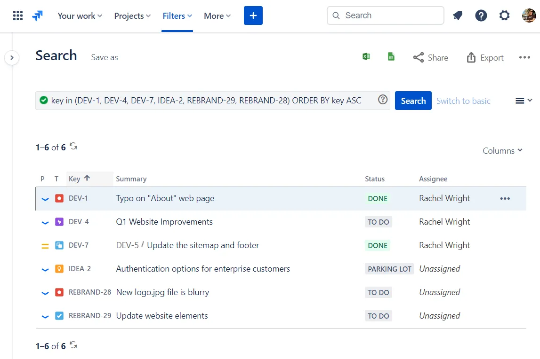This screenshot has height=359, width=540.
Task: Open the DEV-1 row actions menu
Action: point(505,198)
